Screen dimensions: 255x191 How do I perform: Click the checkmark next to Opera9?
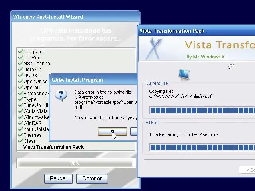click(20, 88)
